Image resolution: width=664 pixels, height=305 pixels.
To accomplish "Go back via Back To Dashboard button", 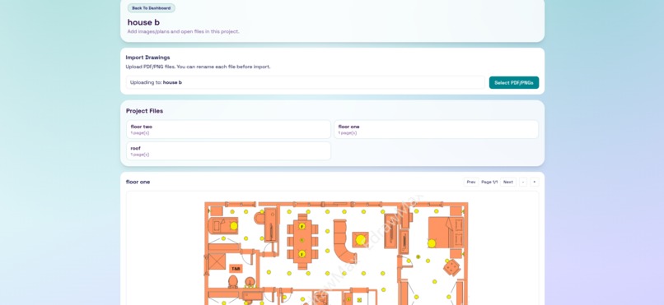I will [152, 8].
